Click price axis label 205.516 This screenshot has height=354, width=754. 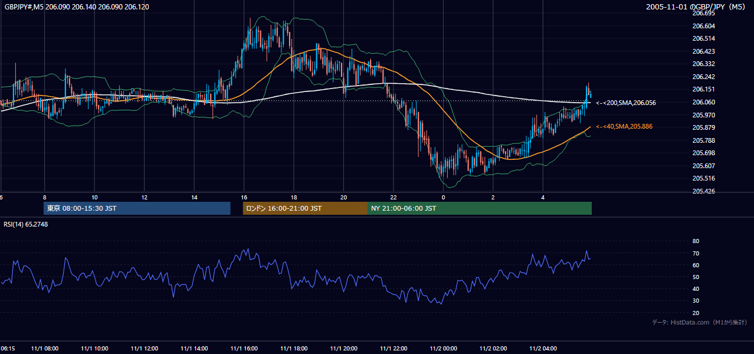click(703, 178)
